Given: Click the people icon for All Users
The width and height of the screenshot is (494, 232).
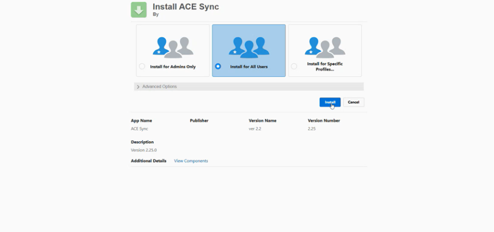Looking at the screenshot, I should [249, 47].
